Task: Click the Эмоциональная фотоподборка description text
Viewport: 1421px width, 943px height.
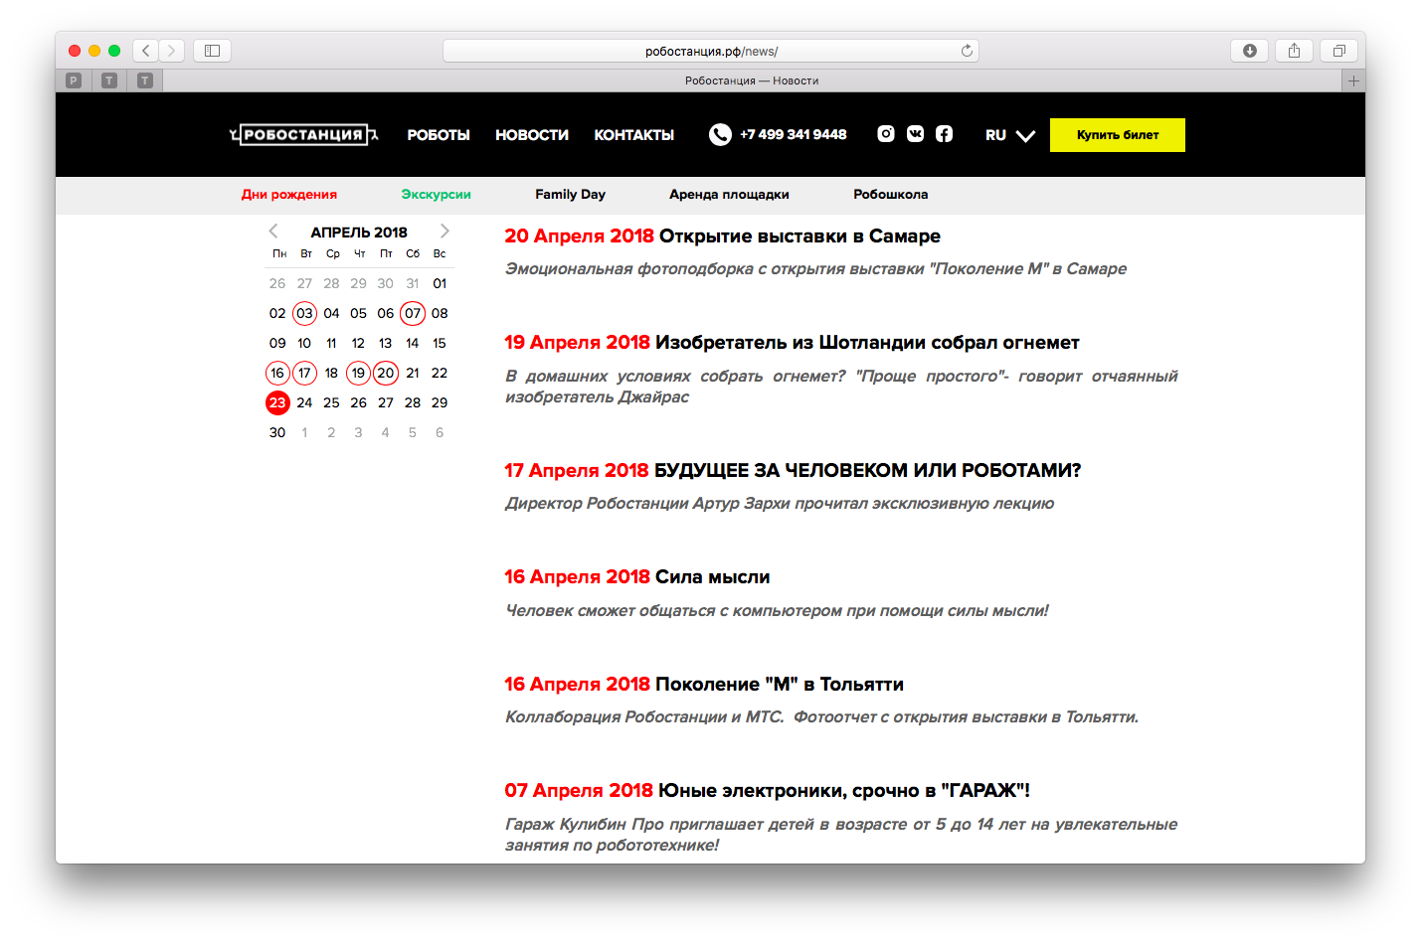Action: tap(815, 269)
